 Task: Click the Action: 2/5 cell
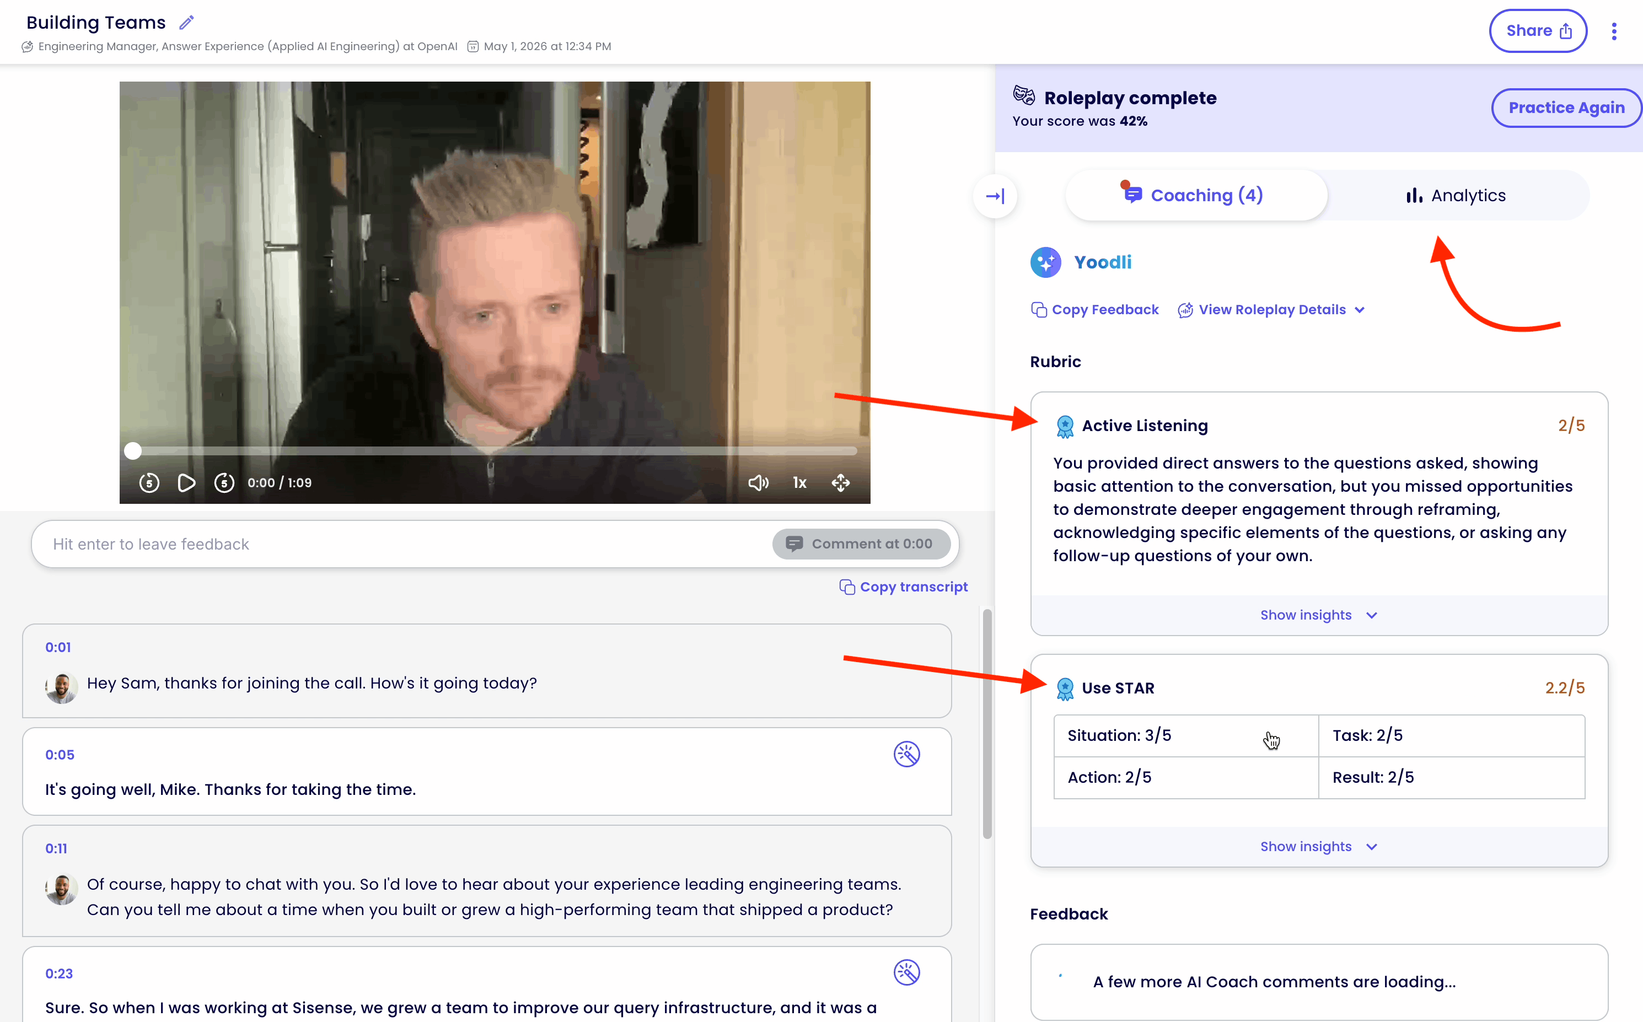(1186, 777)
